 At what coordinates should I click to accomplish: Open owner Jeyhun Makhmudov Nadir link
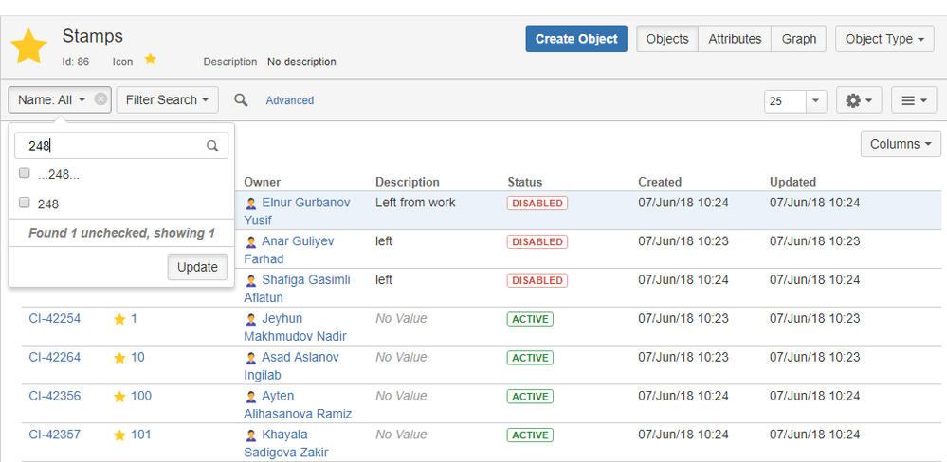[x=296, y=327]
